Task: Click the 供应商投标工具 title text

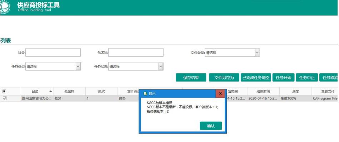Action: pyautogui.click(x=38, y=5)
